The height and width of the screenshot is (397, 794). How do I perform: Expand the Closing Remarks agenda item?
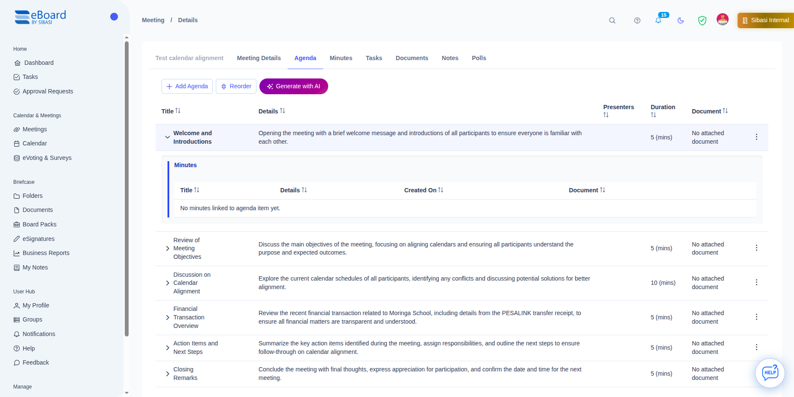167,374
